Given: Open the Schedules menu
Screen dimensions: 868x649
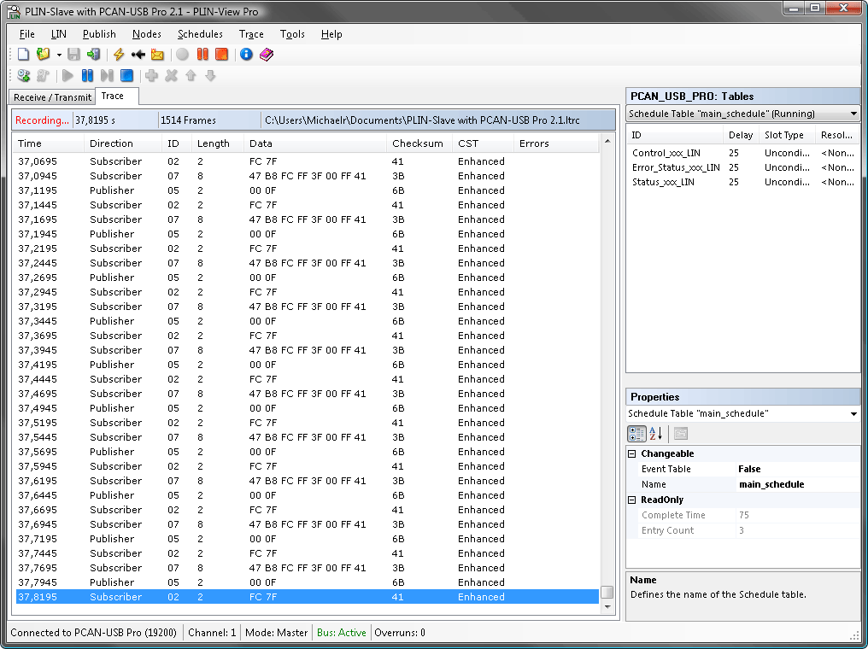Looking at the screenshot, I should click(x=200, y=34).
